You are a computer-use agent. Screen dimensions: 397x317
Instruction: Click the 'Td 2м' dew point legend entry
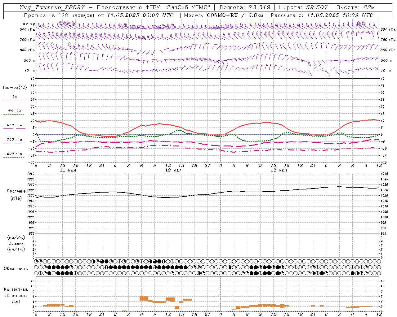14,111
